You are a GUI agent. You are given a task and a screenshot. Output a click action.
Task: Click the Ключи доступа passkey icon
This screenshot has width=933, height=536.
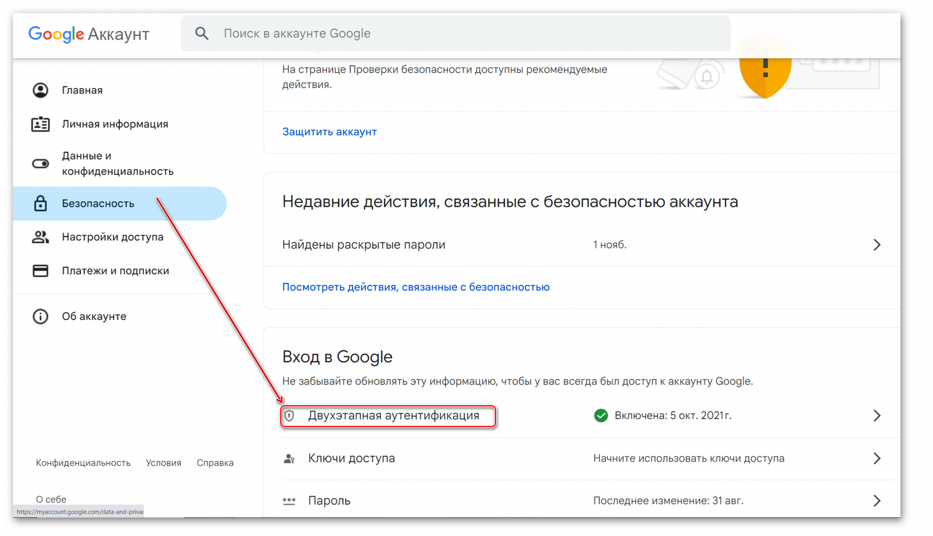pyautogui.click(x=289, y=459)
